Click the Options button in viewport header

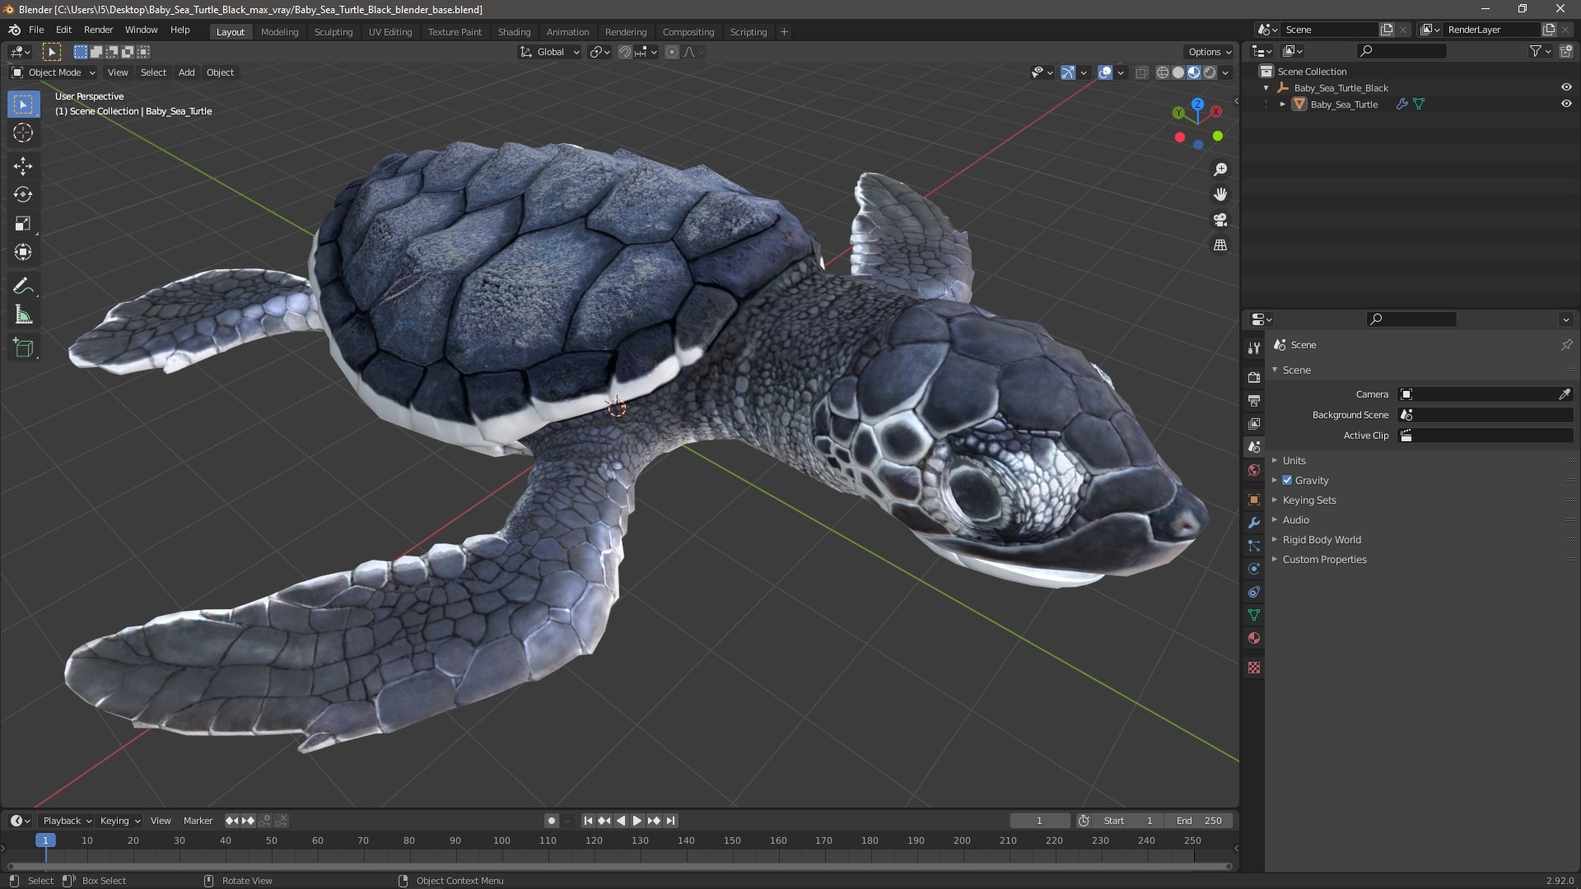pos(1209,52)
